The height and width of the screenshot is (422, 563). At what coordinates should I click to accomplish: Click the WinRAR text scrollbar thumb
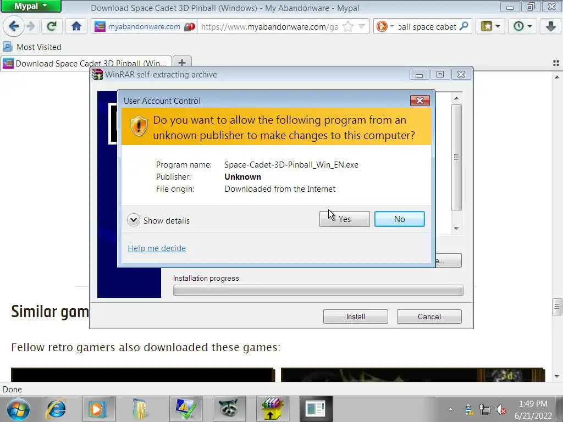pos(456,157)
